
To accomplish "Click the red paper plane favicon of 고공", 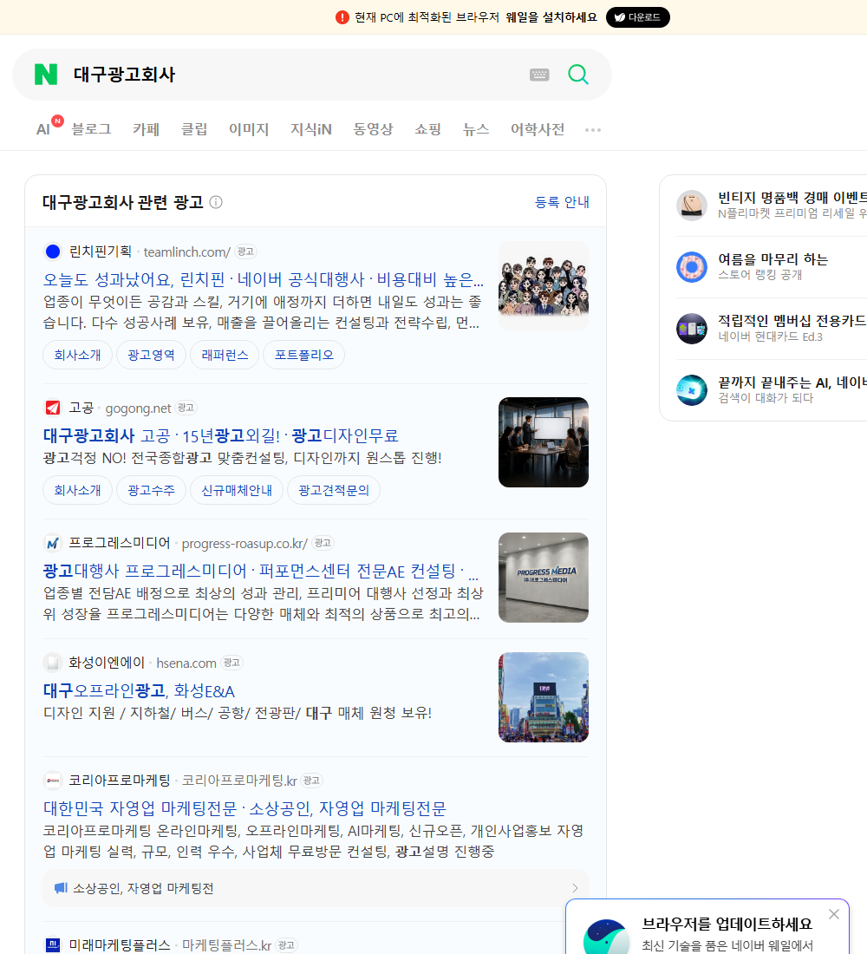I will coord(53,408).
